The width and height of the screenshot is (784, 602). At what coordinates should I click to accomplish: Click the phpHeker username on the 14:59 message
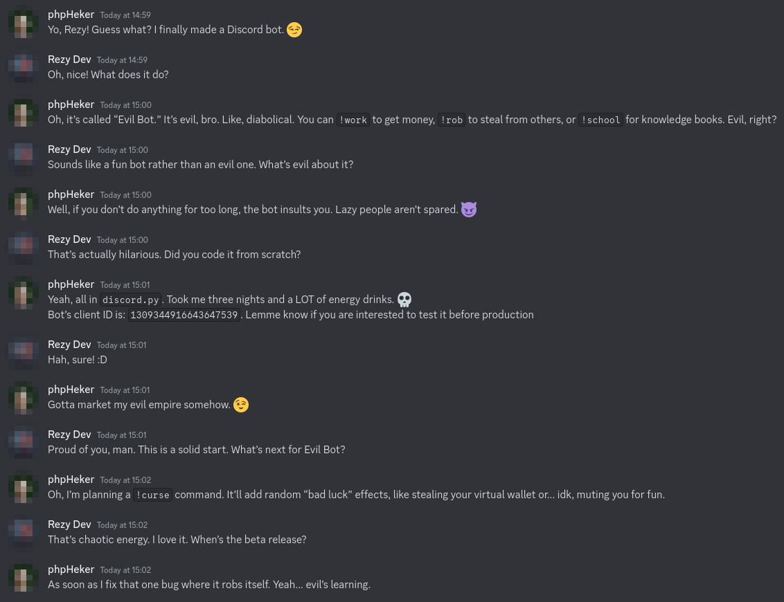tap(71, 15)
